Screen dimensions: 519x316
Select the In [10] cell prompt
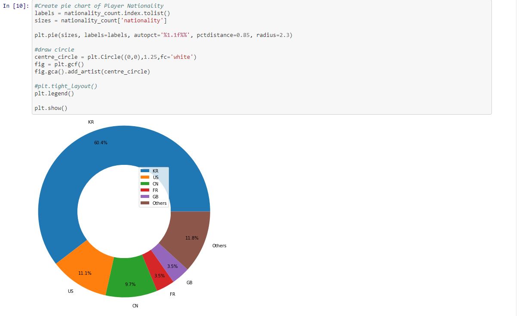click(x=17, y=6)
